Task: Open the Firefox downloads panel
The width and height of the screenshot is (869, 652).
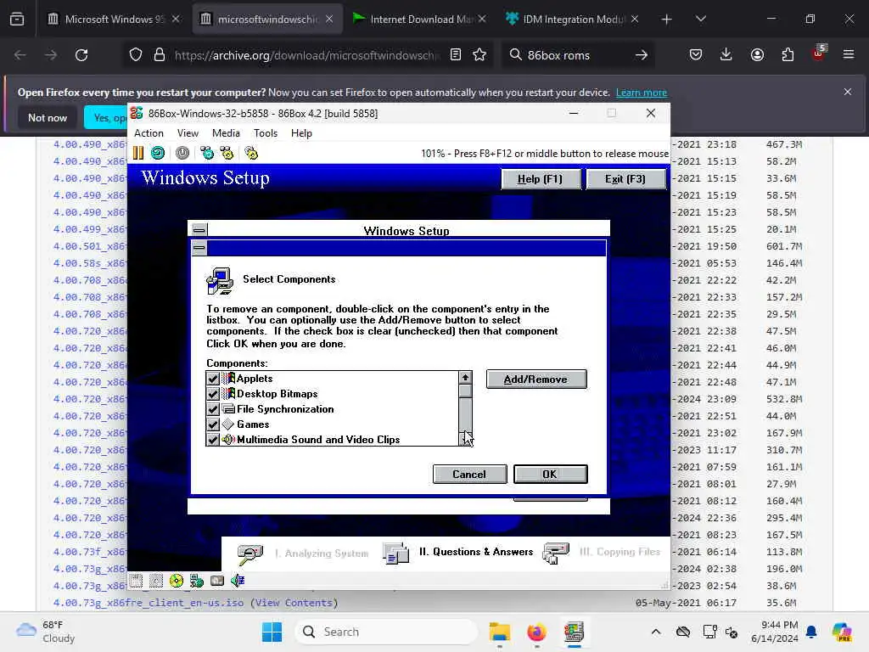Action: (x=726, y=55)
